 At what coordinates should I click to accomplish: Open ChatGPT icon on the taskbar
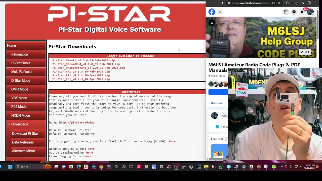pos(191,167)
